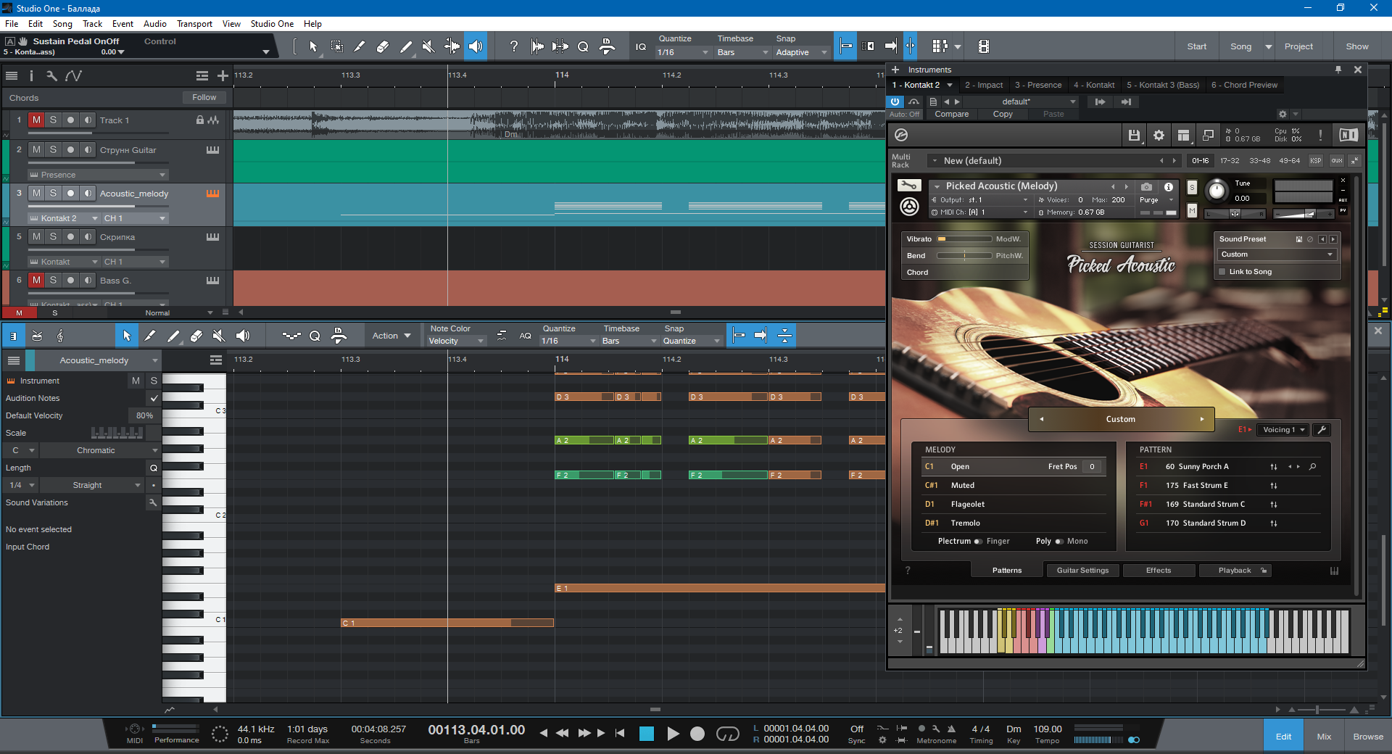Select the Range tool in arrange toolbar
The width and height of the screenshot is (1392, 754).
point(337,46)
